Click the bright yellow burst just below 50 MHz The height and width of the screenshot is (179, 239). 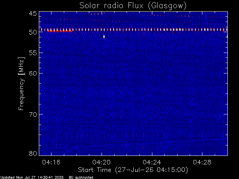(104, 37)
